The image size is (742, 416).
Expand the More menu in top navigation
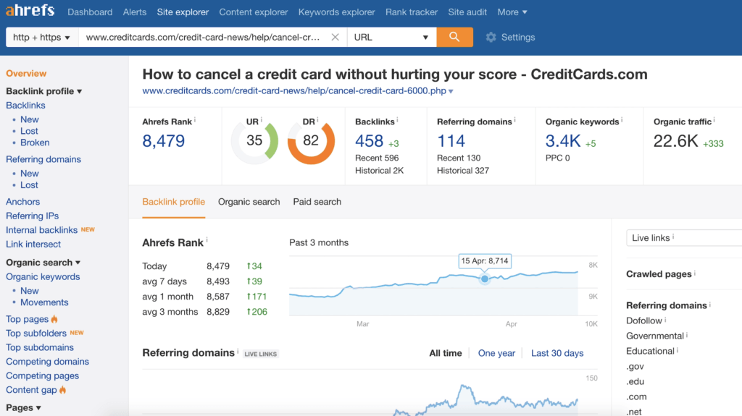[x=512, y=12]
